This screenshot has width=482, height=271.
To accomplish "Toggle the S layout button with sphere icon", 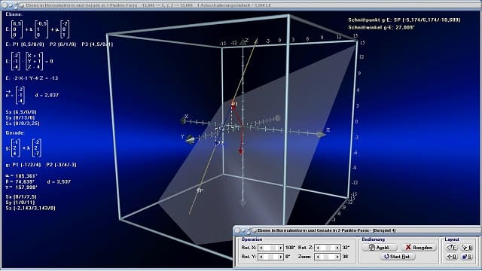I will (467, 257).
